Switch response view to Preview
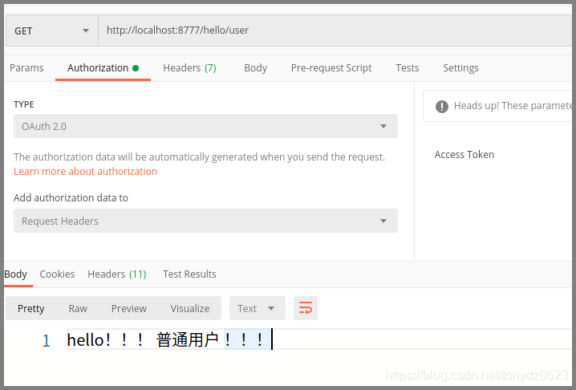 [129, 308]
